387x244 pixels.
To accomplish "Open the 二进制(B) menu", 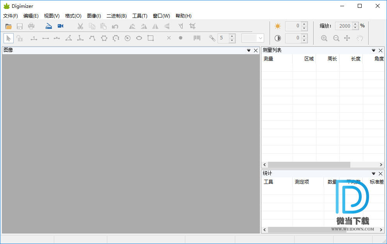I will pyautogui.click(x=117, y=16).
